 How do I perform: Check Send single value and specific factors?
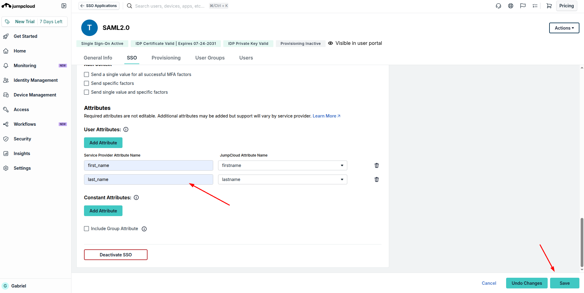pyautogui.click(x=86, y=92)
